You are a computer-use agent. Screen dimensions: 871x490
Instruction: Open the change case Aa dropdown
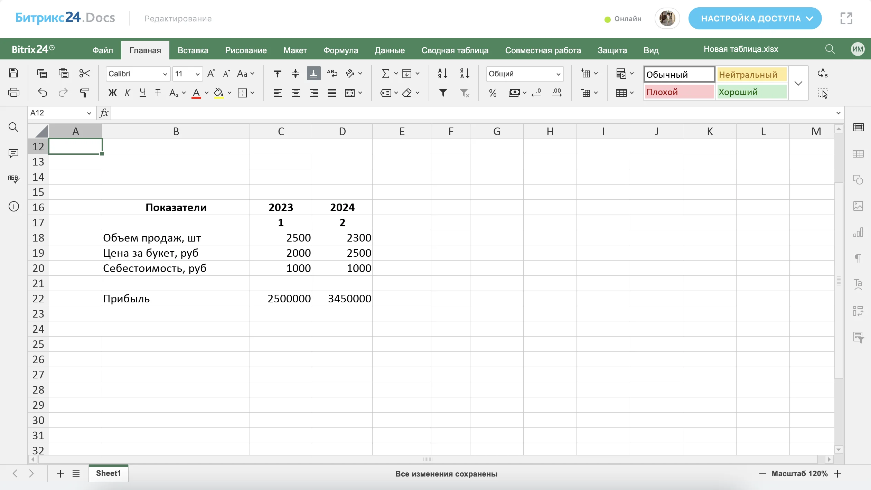[x=246, y=73]
